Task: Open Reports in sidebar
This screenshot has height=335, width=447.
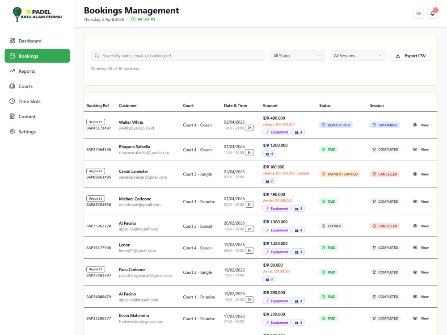Action: coord(37,71)
